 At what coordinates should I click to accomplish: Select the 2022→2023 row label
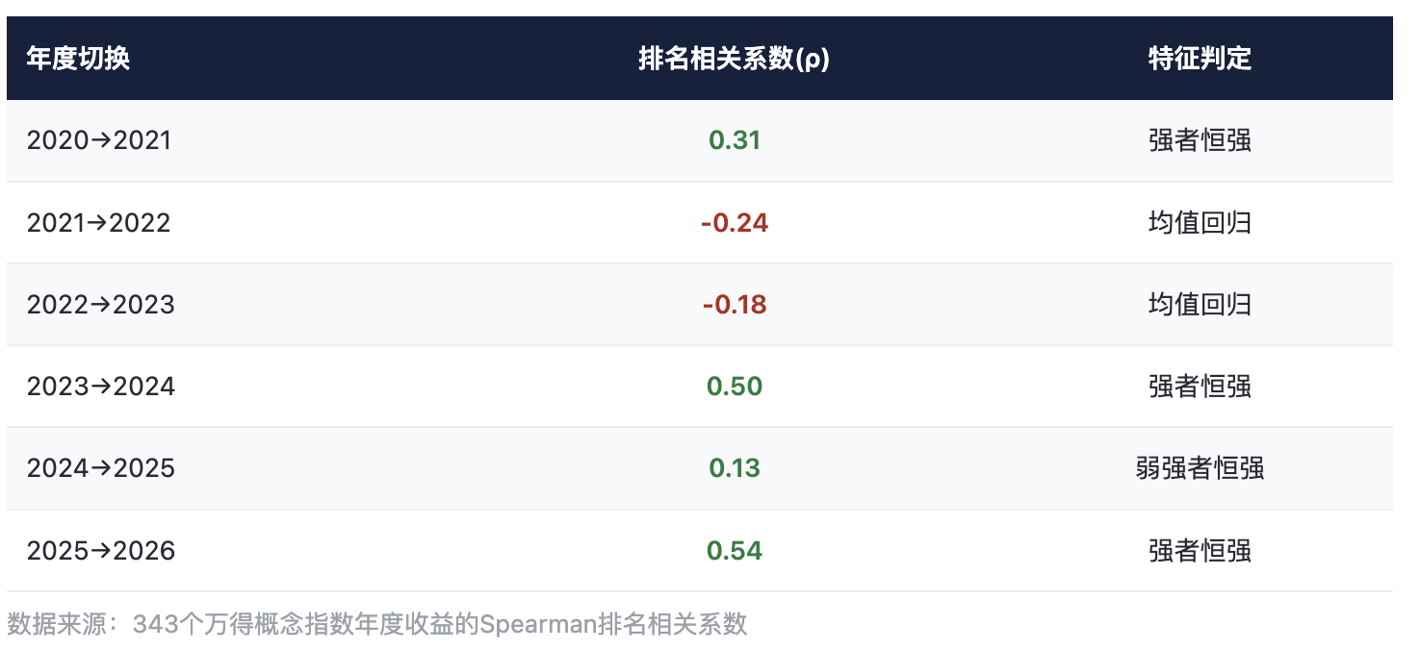[101, 305]
